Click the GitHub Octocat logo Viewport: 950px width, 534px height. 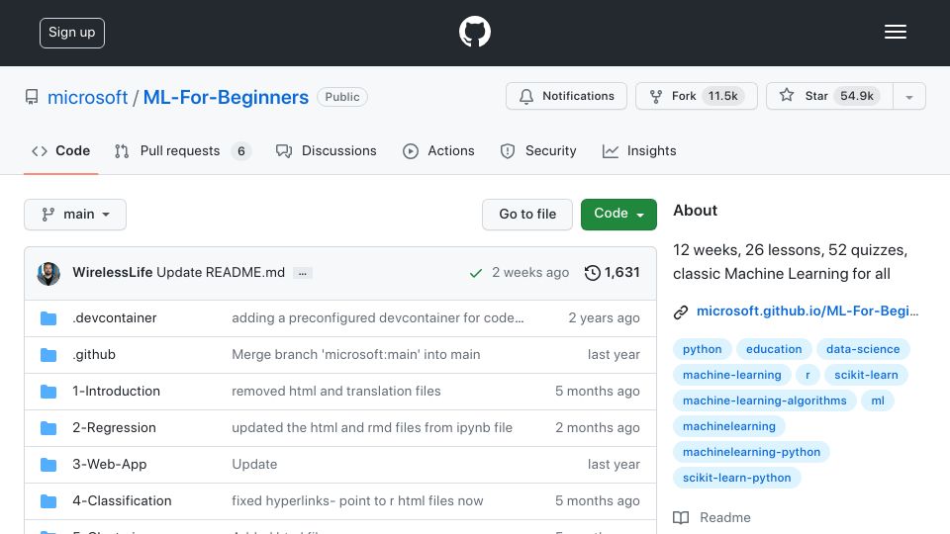pos(474,32)
